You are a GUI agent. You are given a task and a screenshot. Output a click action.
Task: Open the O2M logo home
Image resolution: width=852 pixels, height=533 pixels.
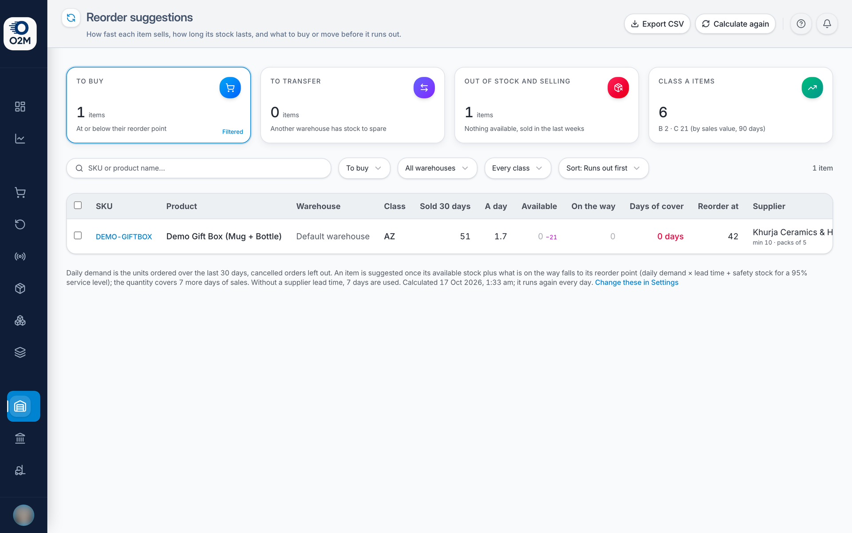coord(20,34)
